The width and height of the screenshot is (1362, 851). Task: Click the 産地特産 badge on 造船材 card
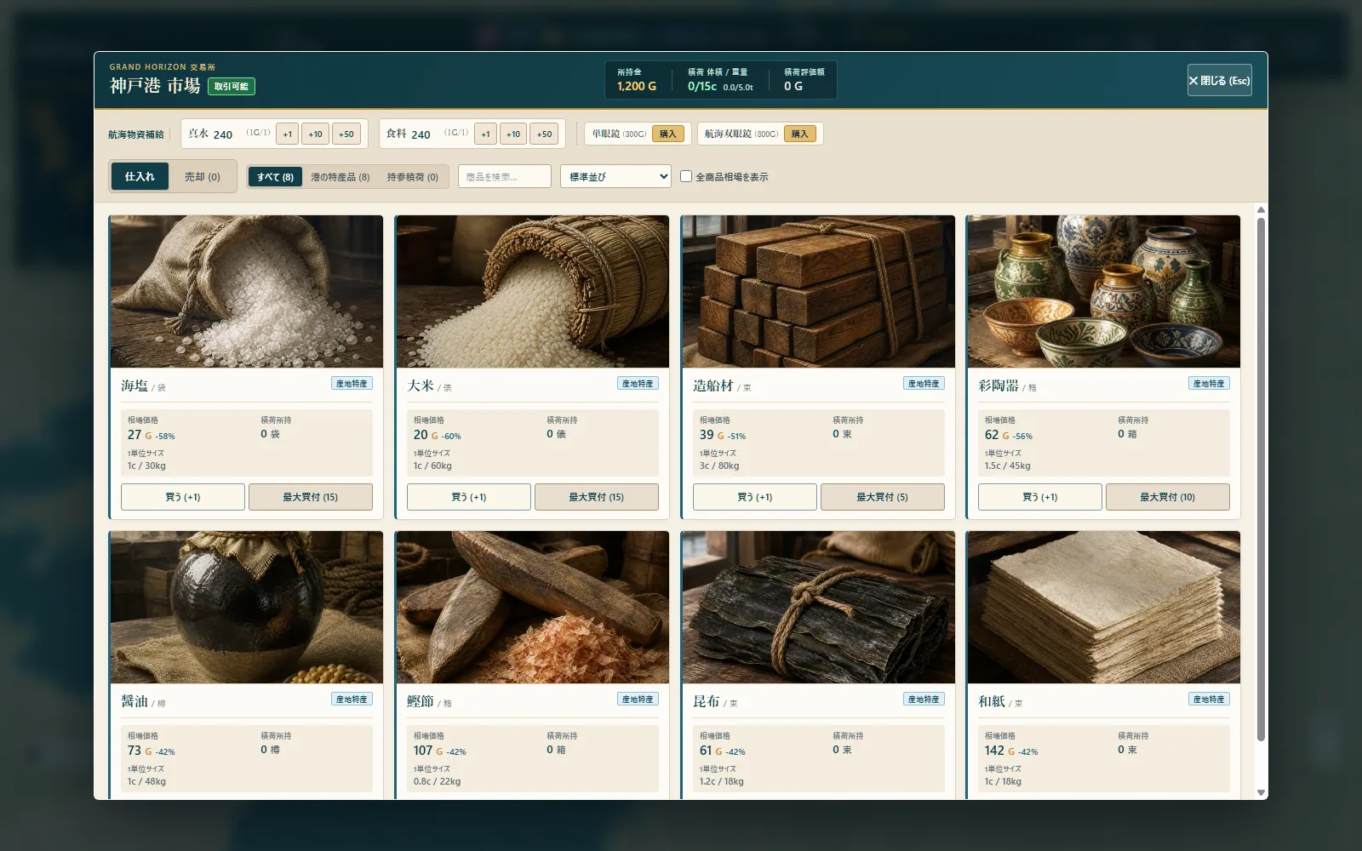pyautogui.click(x=924, y=384)
